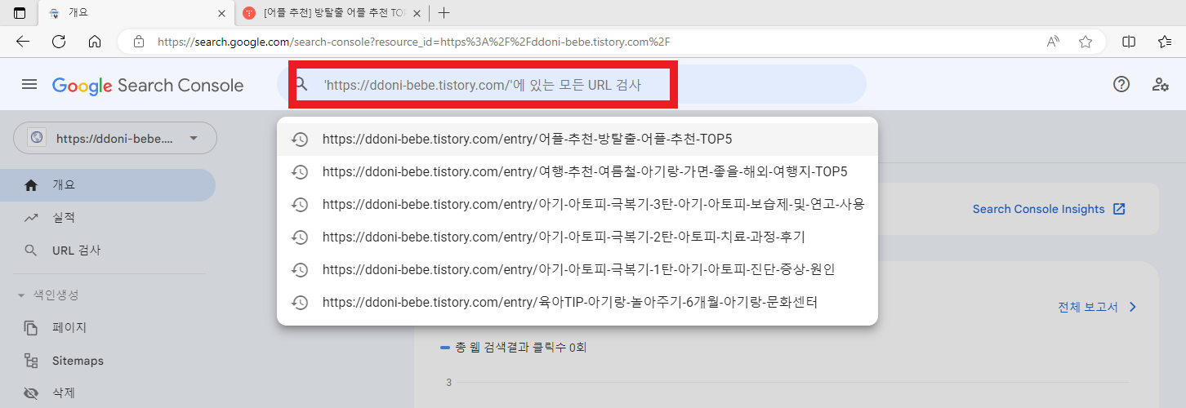Click the browser address bar URL
1186x408 pixels.
tap(414, 42)
